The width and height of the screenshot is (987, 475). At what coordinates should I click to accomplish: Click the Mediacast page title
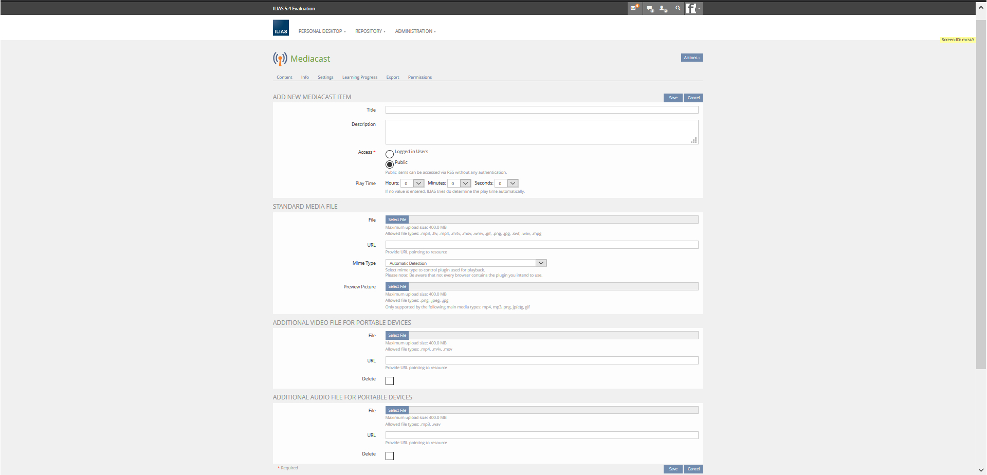[x=310, y=59]
